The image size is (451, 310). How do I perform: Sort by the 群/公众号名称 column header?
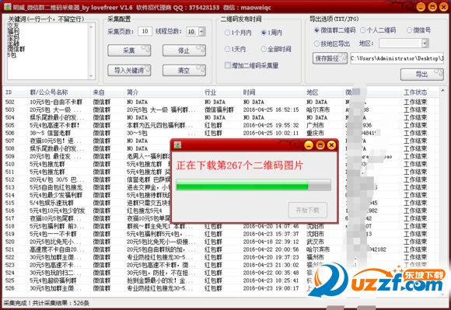tap(60, 92)
